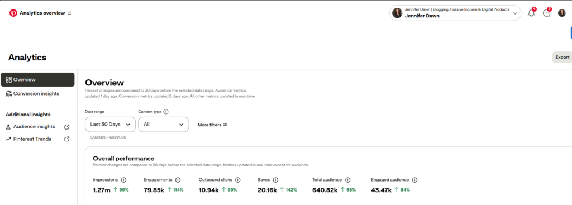
Task: Open the notifications bell icon
Action: 532,13
